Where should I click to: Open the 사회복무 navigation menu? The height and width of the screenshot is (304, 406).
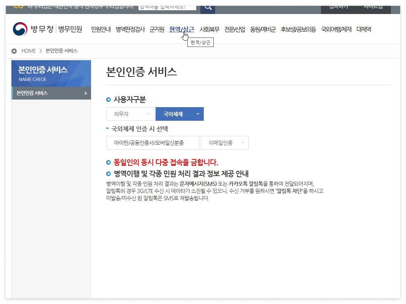click(x=210, y=29)
